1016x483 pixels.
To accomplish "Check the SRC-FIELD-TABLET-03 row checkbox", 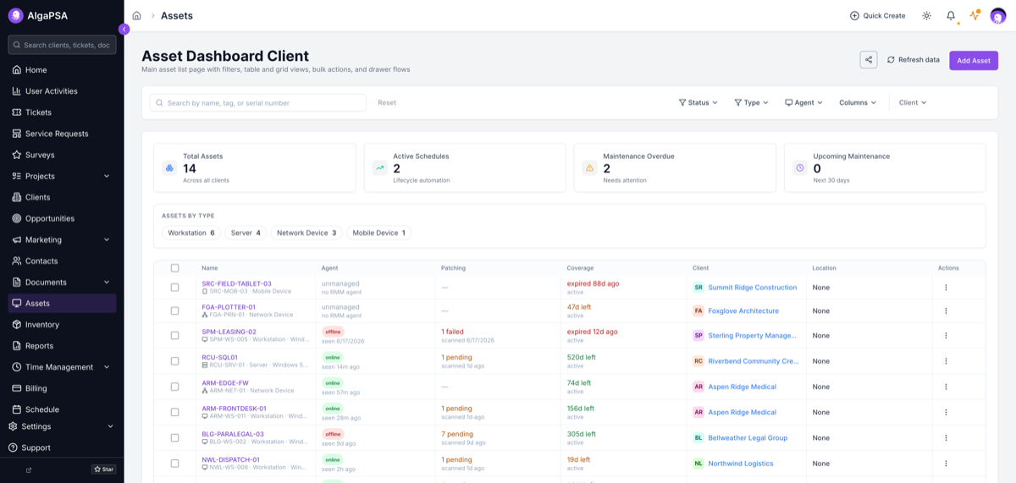I will 175,288.
